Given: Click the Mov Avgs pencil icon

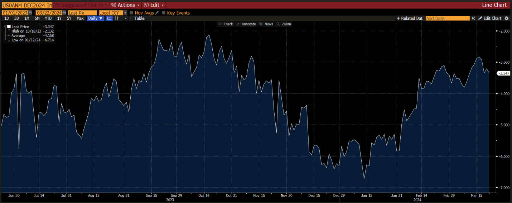Looking at the screenshot, I should pos(157,13).
